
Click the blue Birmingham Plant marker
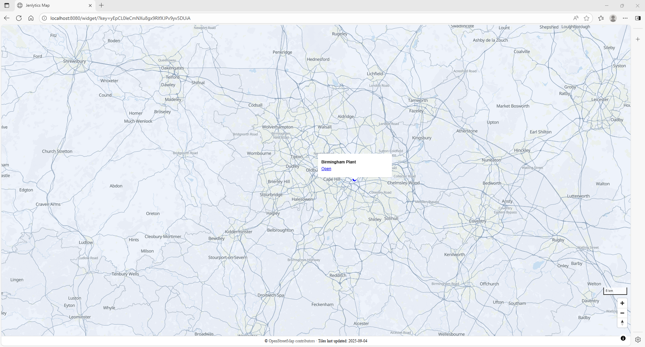point(354,180)
